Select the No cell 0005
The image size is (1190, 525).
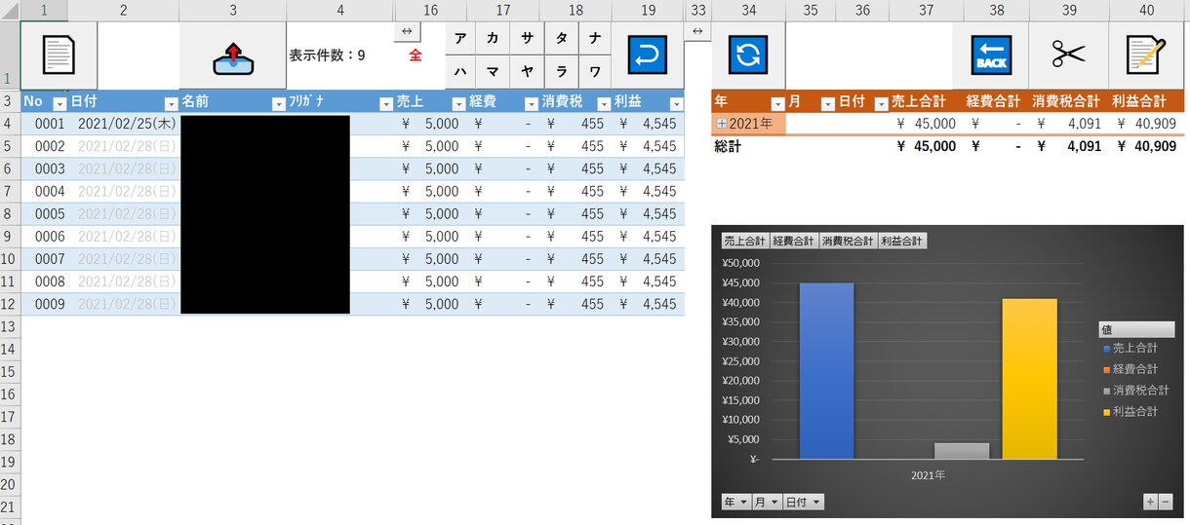tap(47, 214)
